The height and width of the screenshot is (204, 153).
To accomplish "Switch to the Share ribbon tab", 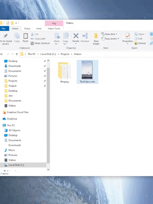I will coord(27,28).
